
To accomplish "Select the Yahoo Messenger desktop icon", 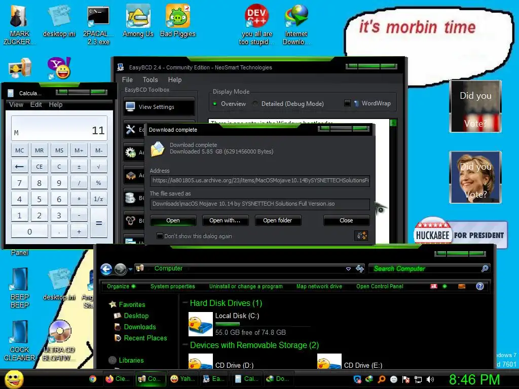I will [59, 68].
